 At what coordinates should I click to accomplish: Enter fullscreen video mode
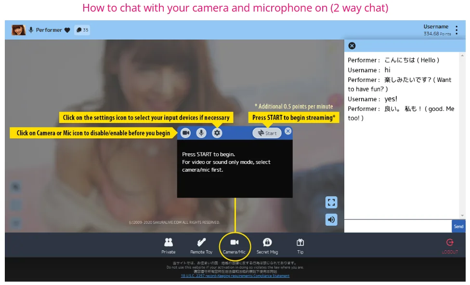(331, 202)
